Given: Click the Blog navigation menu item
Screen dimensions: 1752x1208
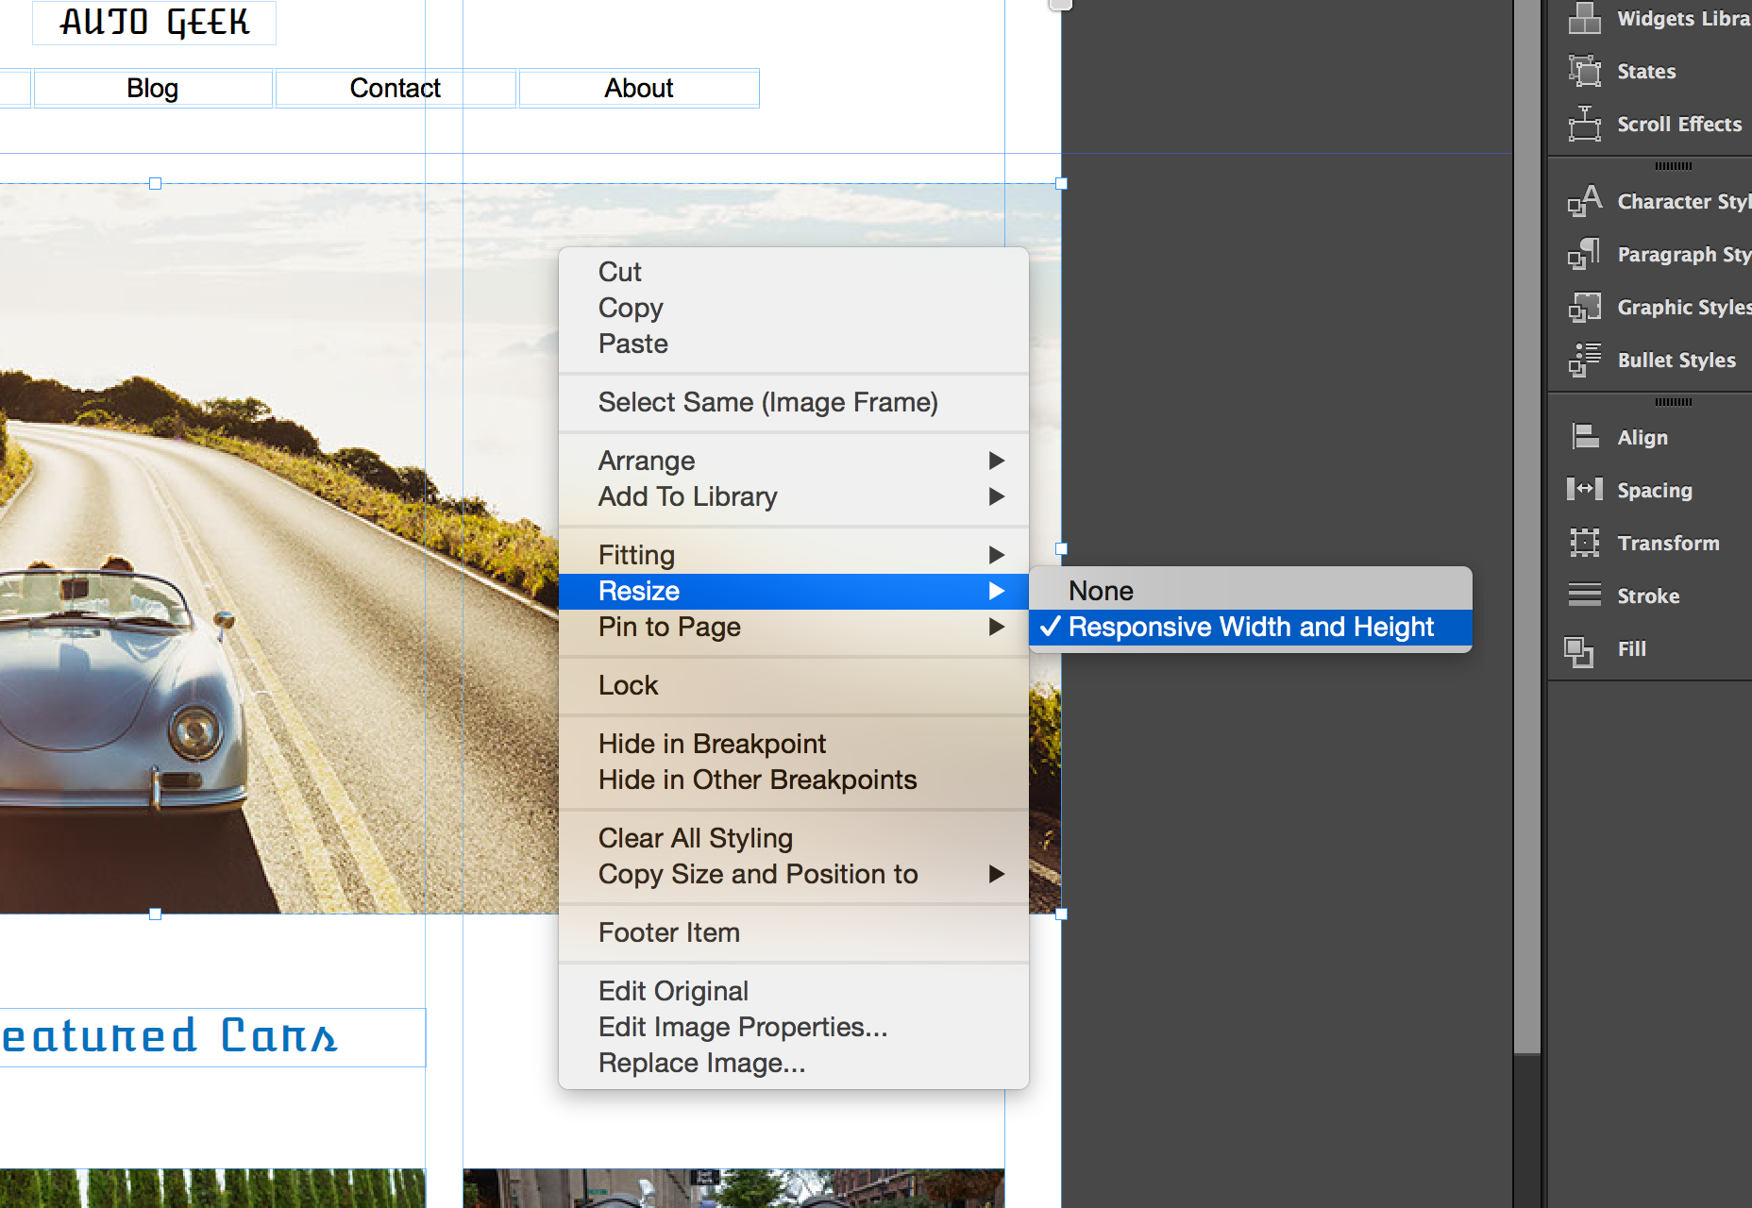Looking at the screenshot, I should click(153, 88).
